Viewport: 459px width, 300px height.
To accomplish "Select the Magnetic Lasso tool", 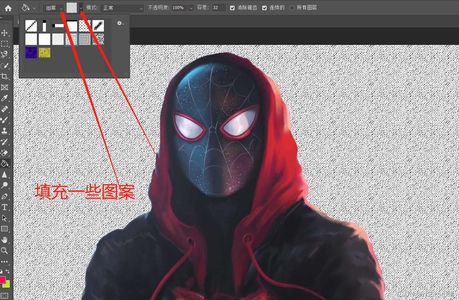I will pyautogui.click(x=4, y=55).
